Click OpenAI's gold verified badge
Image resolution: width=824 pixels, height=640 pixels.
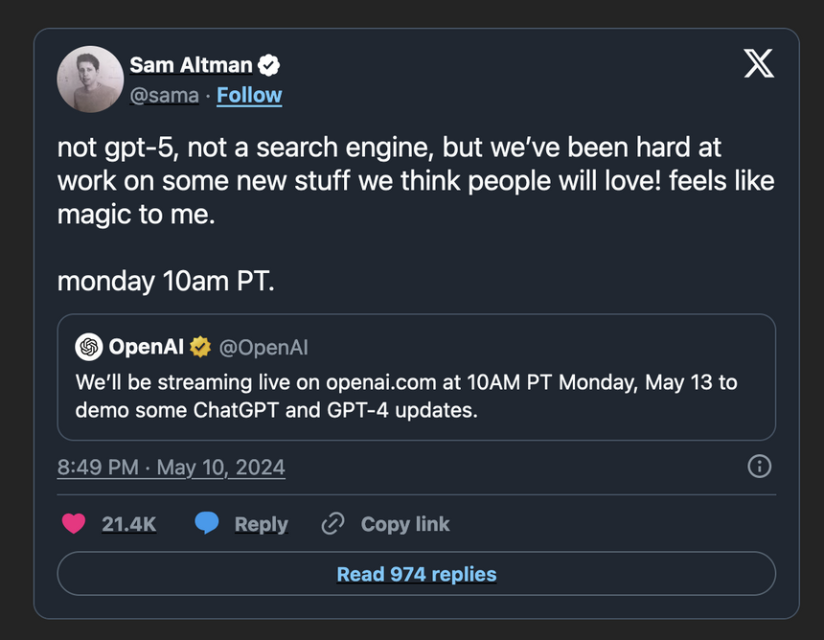pos(200,347)
